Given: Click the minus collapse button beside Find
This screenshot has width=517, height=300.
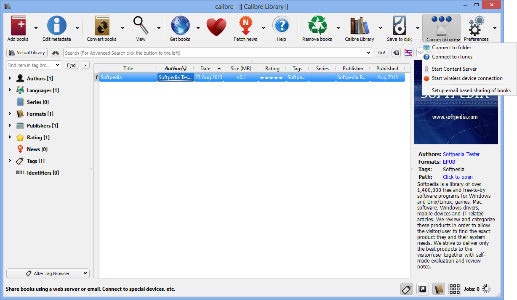Looking at the screenshot, I should pyautogui.click(x=85, y=65).
